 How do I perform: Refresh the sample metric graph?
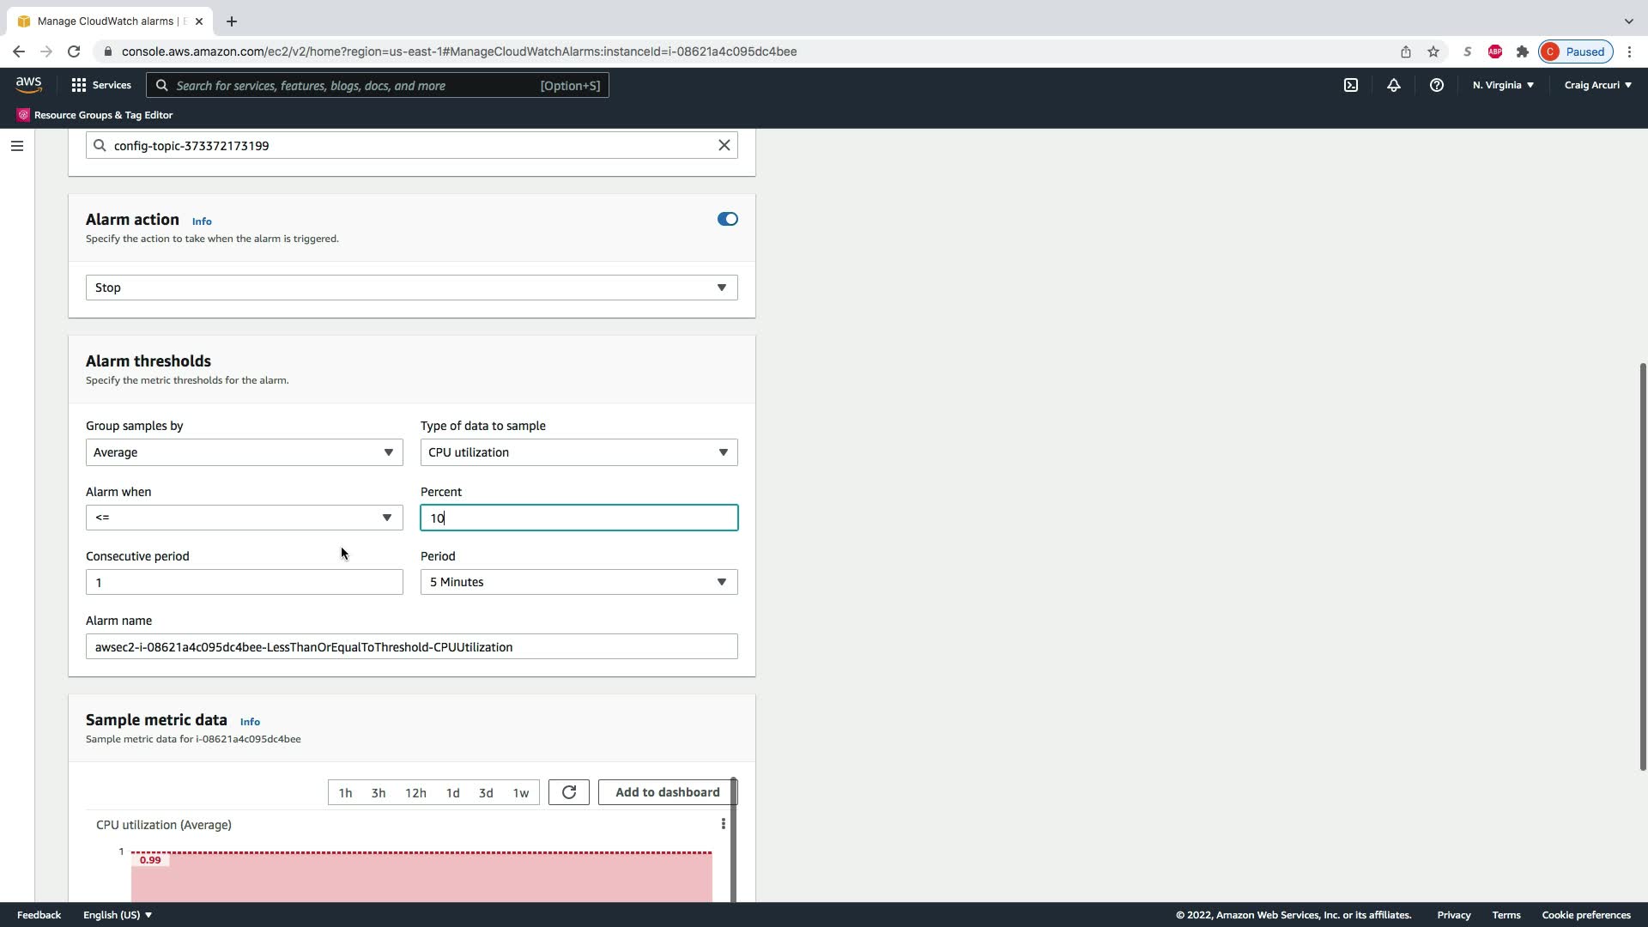pos(568,792)
